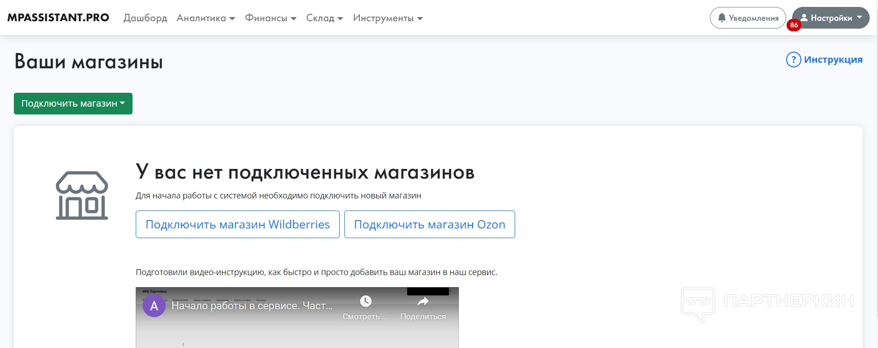Open the Настройки dropdown
Viewport: 878px width, 348px height.
pos(831,18)
